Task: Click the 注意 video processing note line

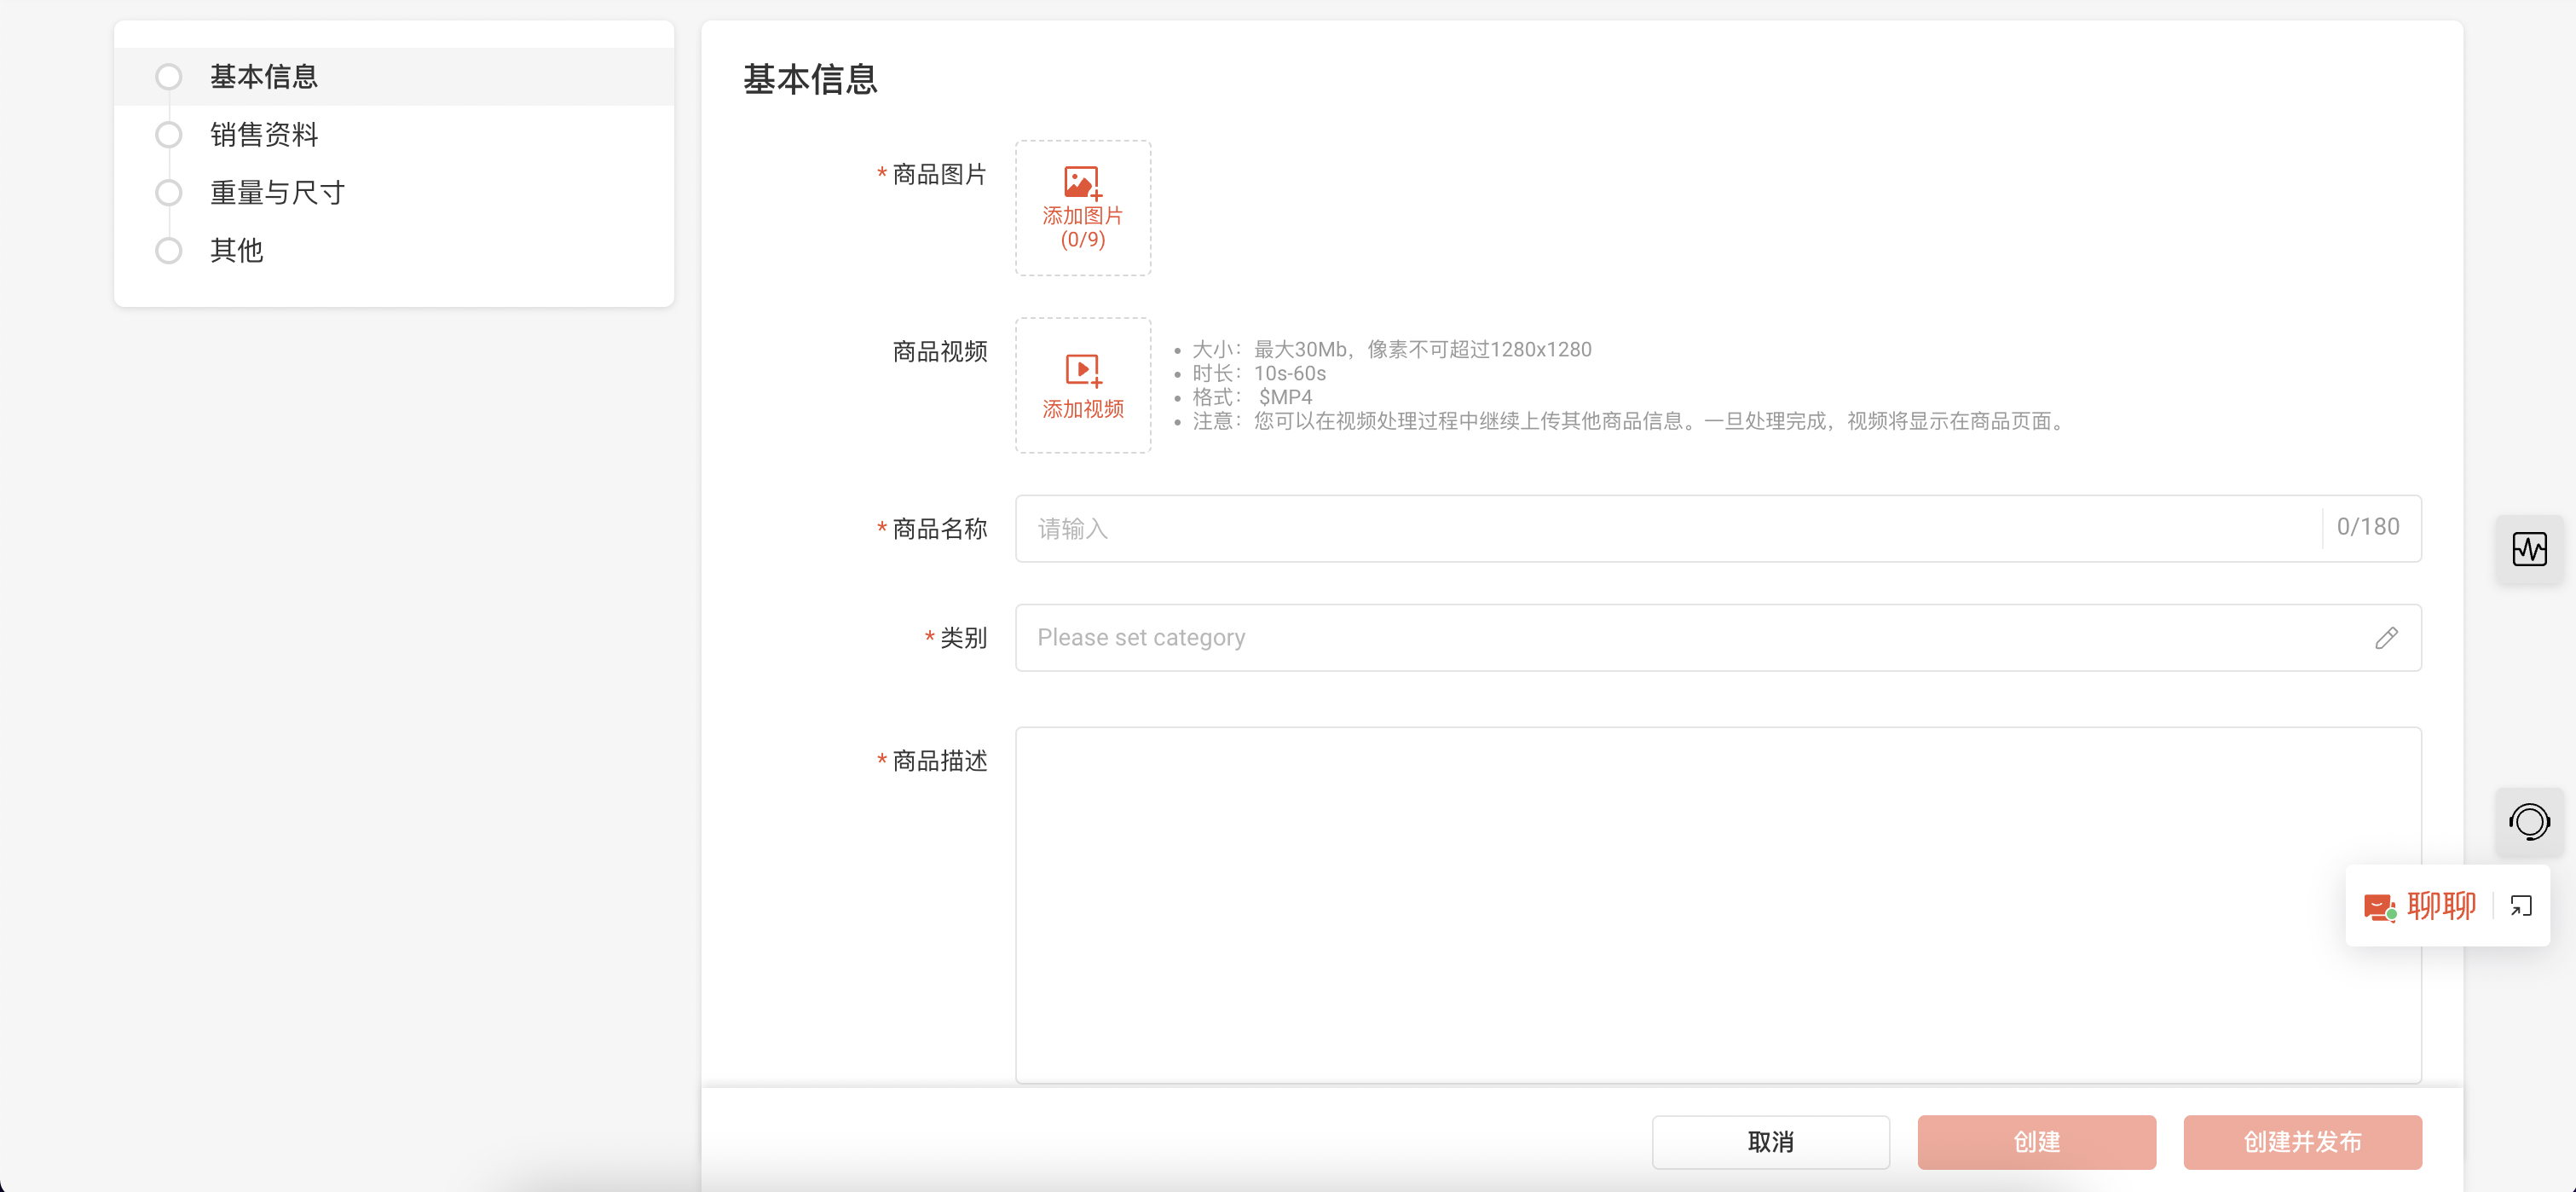Action: point(1630,421)
